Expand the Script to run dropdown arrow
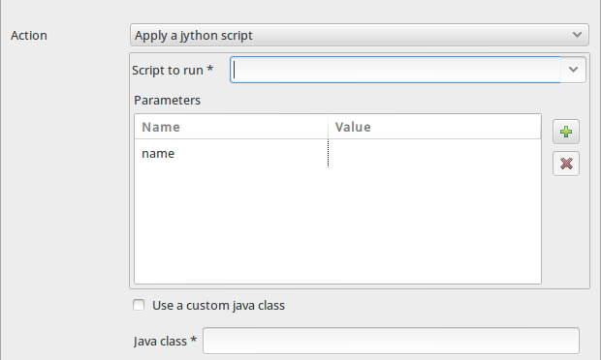Screen dimensions: 601x360 click(573, 70)
